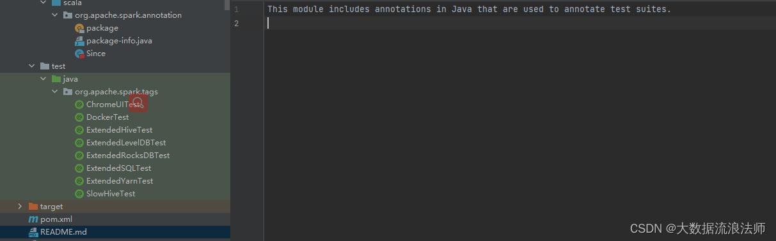Open the ExtendedLevelDBTest file
Image resolution: width=776 pixels, height=241 pixels.
click(x=126, y=143)
